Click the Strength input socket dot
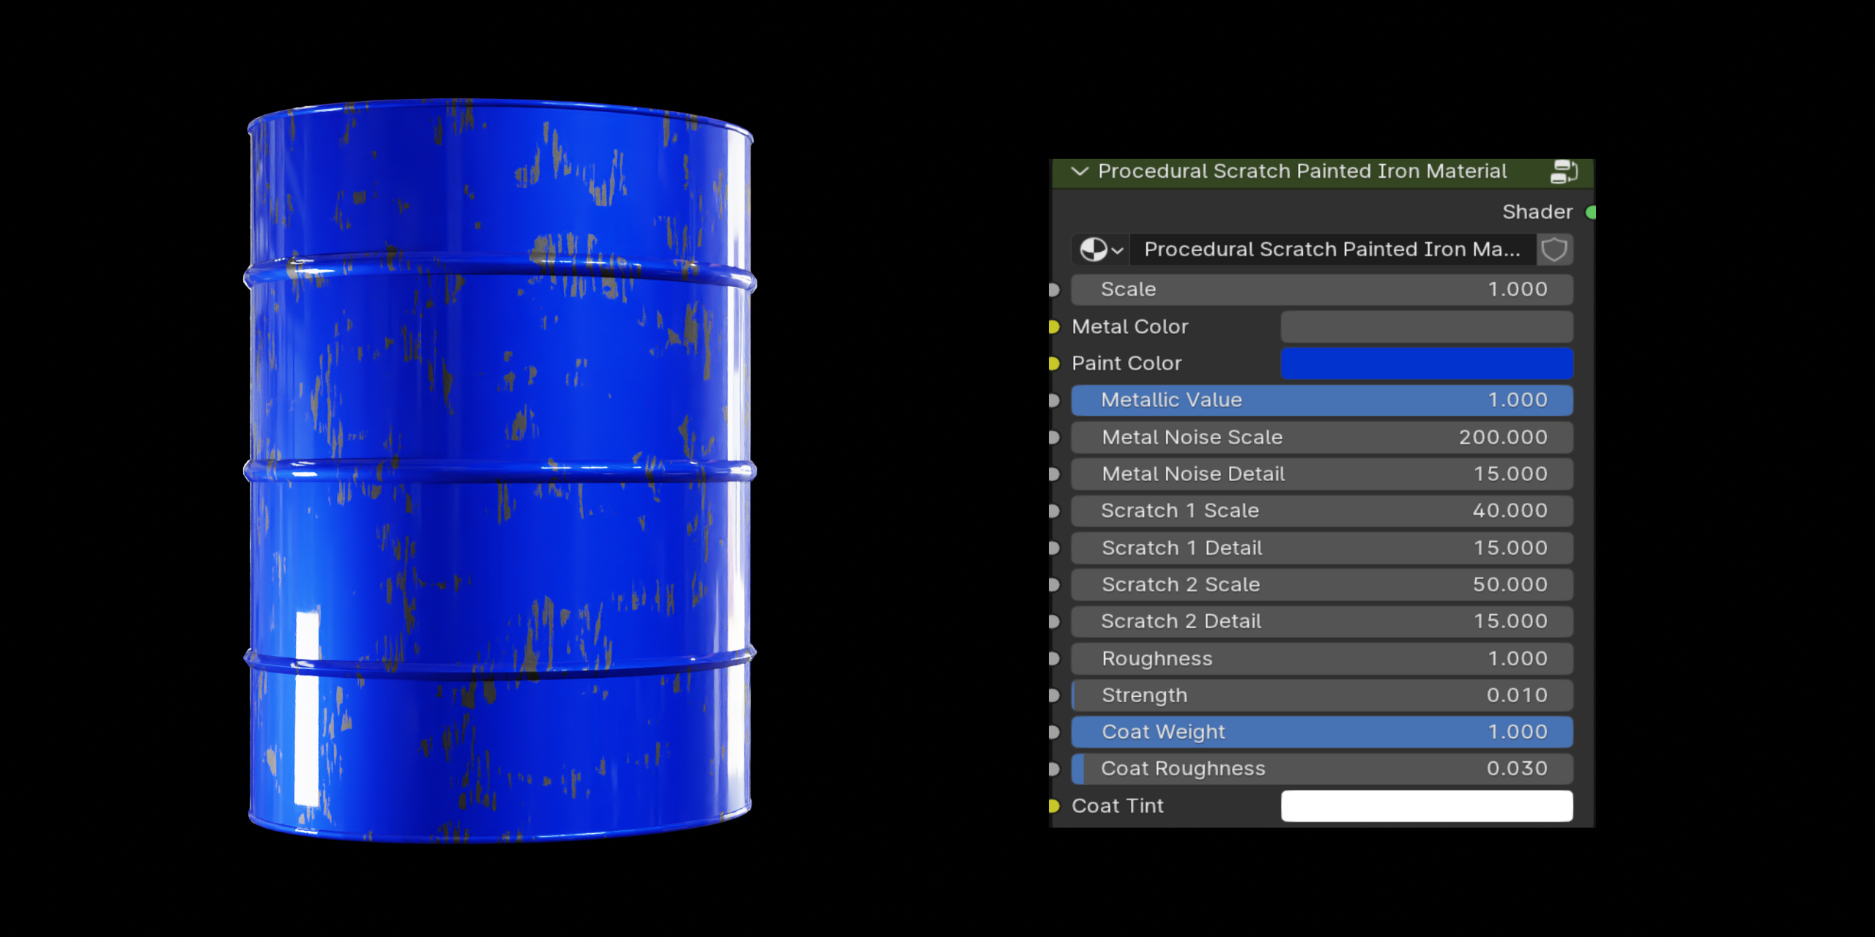The width and height of the screenshot is (1875, 937). pos(1053,695)
